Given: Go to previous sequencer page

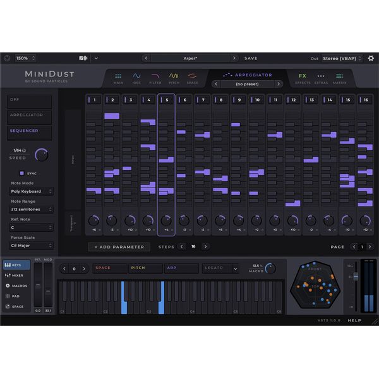Looking at the screenshot, I should [354, 247].
